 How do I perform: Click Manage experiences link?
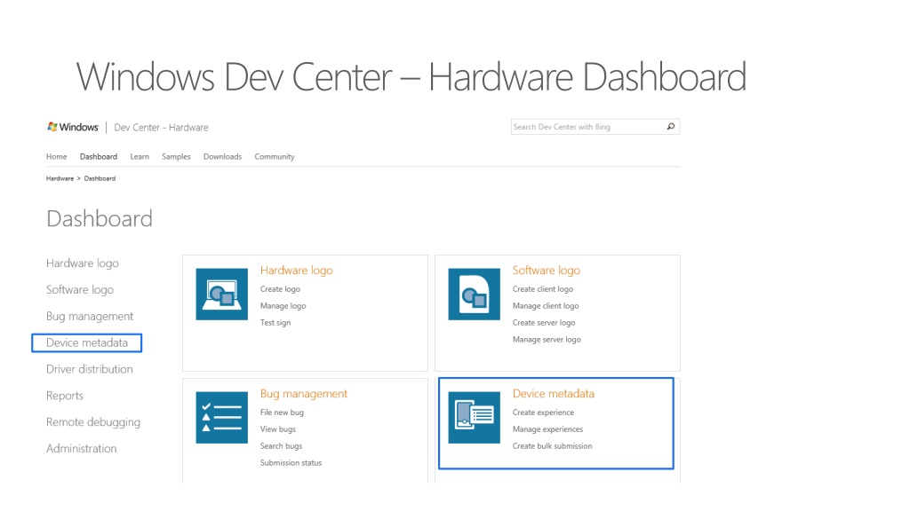point(547,428)
